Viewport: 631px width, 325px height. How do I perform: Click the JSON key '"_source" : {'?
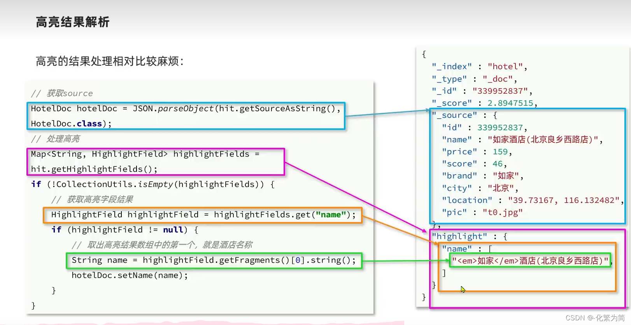(464, 115)
